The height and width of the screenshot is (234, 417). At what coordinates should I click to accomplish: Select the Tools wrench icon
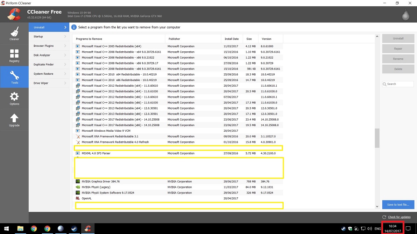[x=14, y=75]
